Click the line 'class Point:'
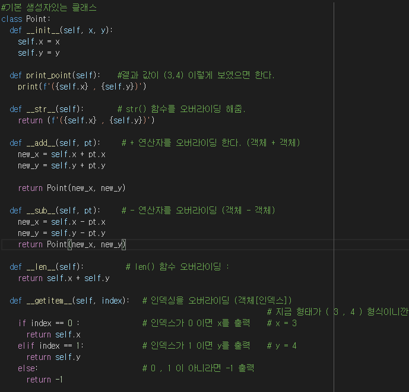Image resolution: width=409 pixels, height=392 pixels. click(26, 19)
